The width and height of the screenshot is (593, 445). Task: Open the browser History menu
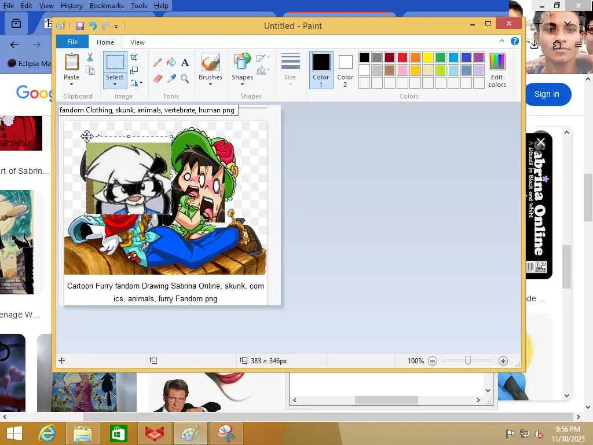71,6
